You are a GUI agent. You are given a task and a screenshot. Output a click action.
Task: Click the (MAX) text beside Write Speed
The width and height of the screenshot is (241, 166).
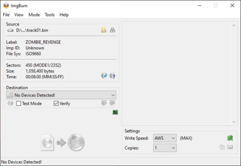pos(186,138)
